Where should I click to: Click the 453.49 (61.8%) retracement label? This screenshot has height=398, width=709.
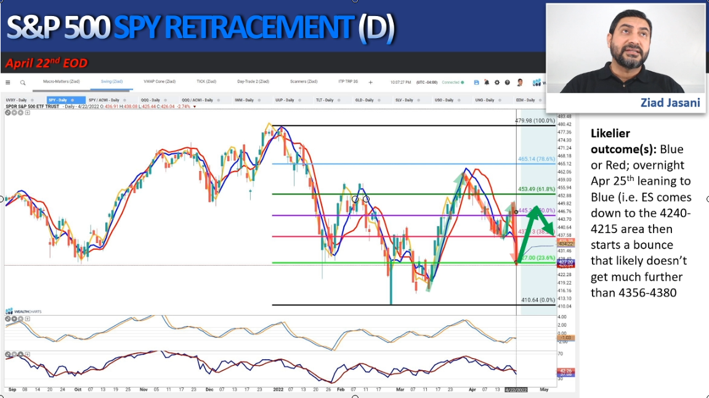click(537, 189)
